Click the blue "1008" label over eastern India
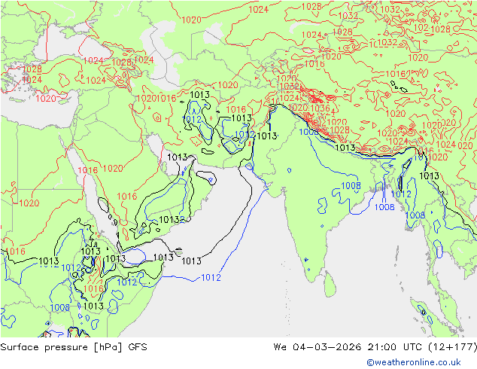Screen dimensions: 477x369 click(351, 185)
